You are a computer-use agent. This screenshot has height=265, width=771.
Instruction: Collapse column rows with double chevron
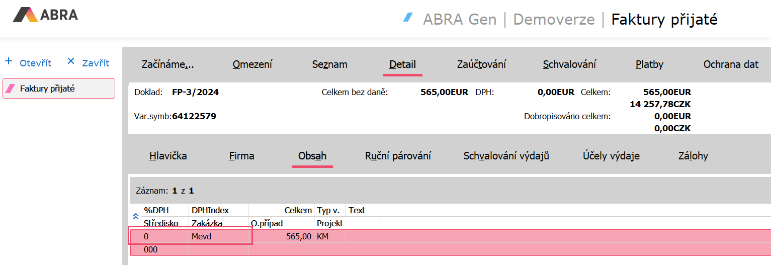point(135,216)
